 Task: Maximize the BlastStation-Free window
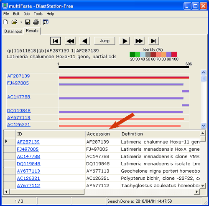tap(195, 6)
